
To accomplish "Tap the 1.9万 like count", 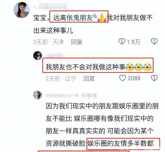I will pyautogui.click(x=134, y=42).
